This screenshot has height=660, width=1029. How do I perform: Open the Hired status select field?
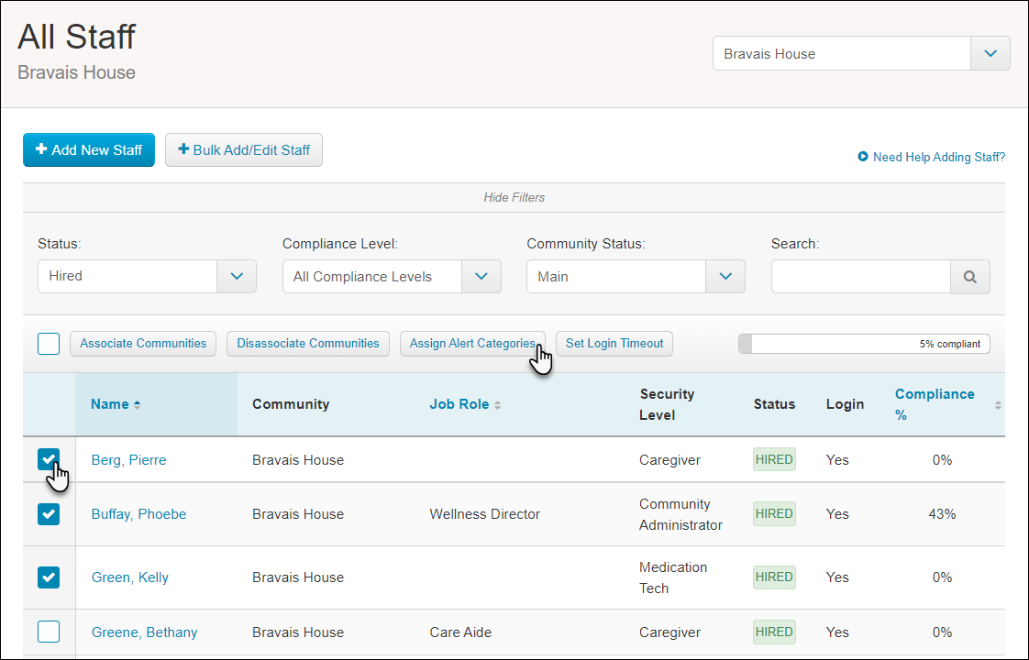pyautogui.click(x=147, y=276)
